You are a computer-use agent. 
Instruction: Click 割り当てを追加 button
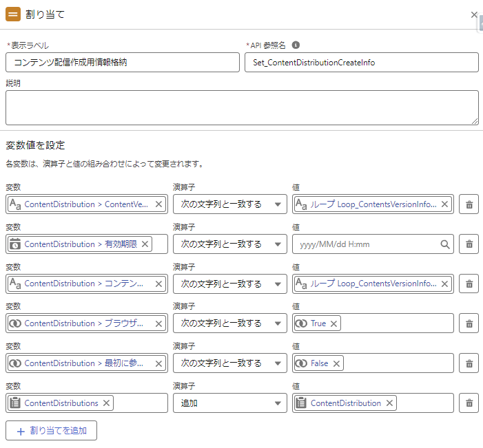click(51, 431)
